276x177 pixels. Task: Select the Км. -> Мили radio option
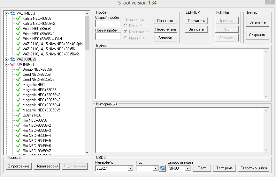125,25
